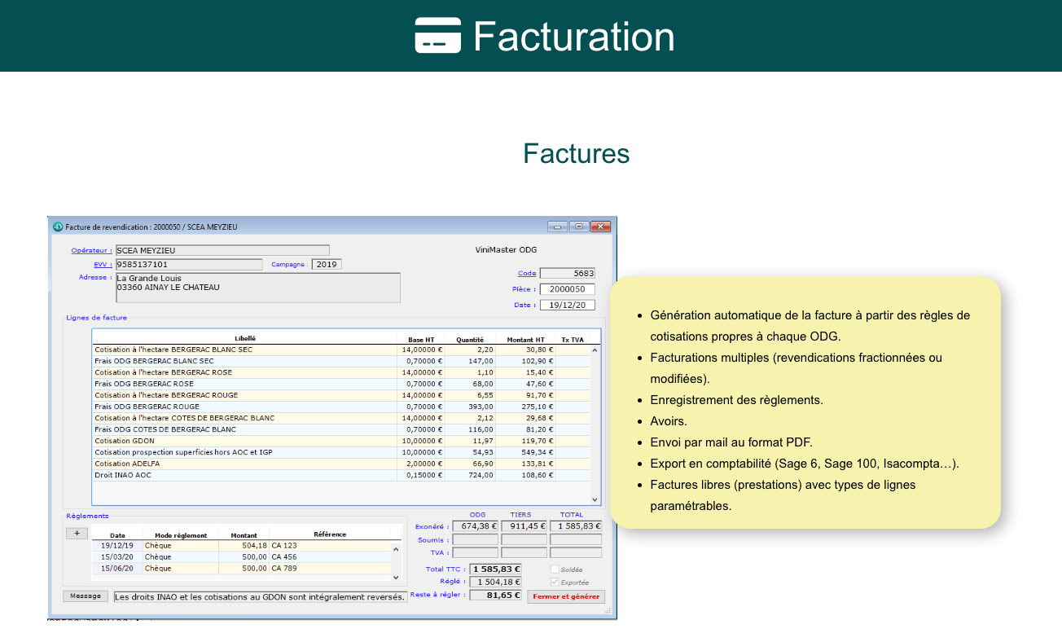This screenshot has height=642, width=1062.
Task: Close the Facture de revendication window
Action: coord(601,226)
